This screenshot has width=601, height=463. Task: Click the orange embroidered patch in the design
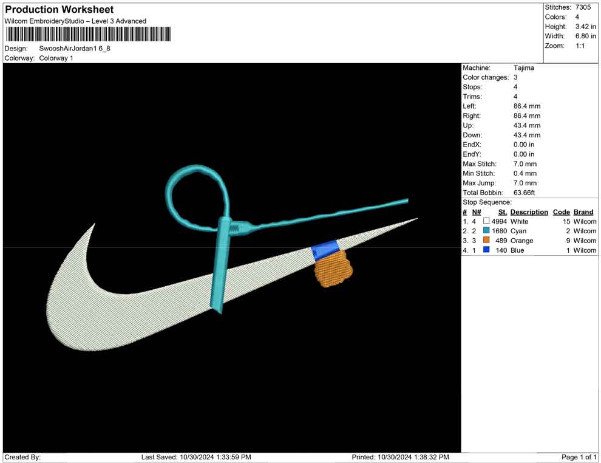(333, 271)
